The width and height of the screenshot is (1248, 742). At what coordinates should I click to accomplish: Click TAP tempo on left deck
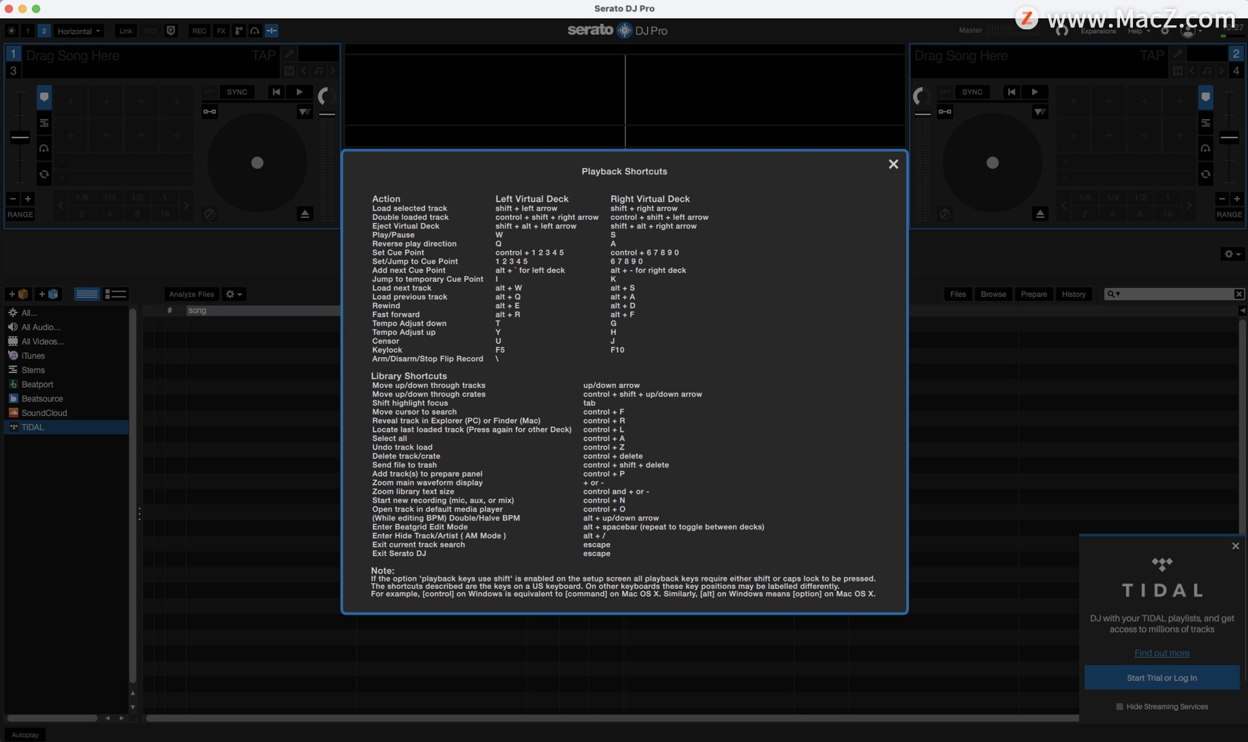click(263, 55)
